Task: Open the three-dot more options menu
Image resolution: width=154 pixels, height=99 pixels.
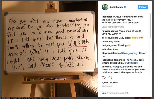Action: pyautogui.click(x=147, y=93)
